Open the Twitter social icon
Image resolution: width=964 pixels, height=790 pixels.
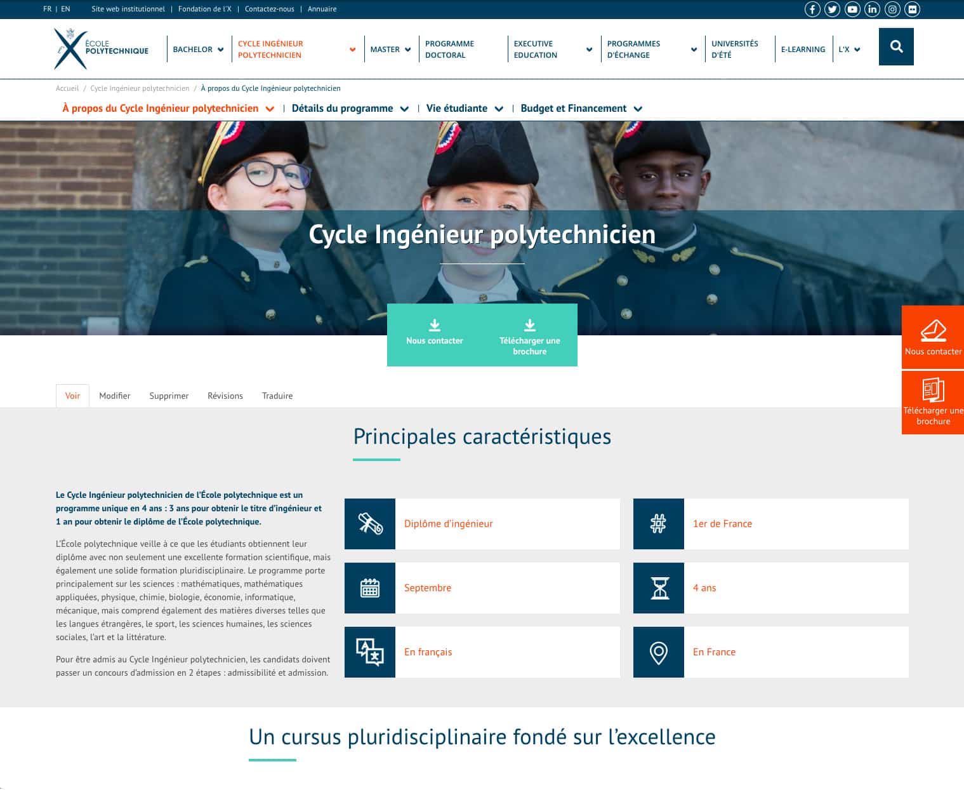[832, 10]
